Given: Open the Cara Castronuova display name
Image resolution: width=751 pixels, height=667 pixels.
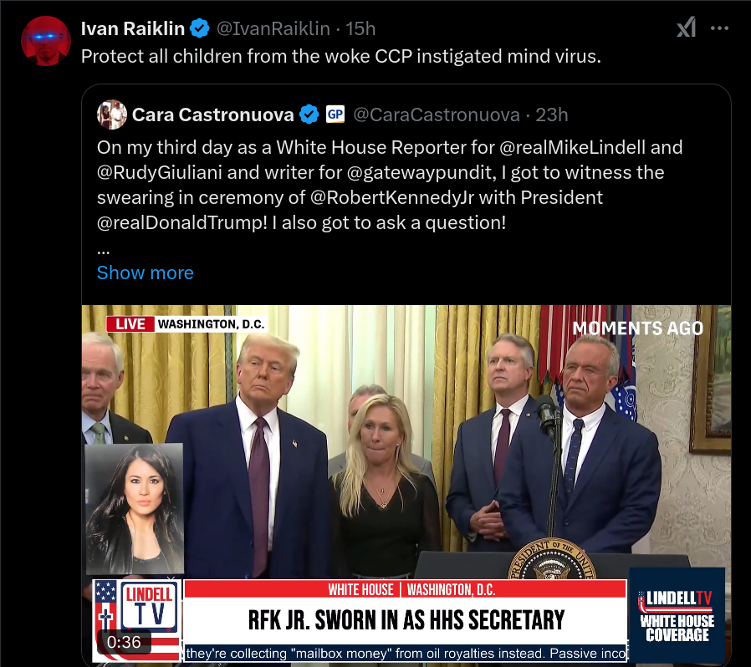Looking at the screenshot, I should (x=212, y=115).
